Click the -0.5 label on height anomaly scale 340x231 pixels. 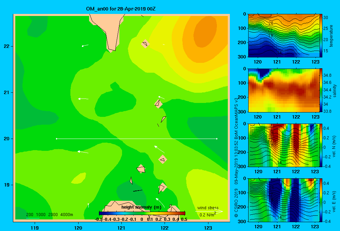coord(99,219)
